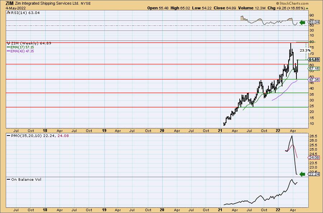Click year 22 on the price panel time axis

click(278, 131)
